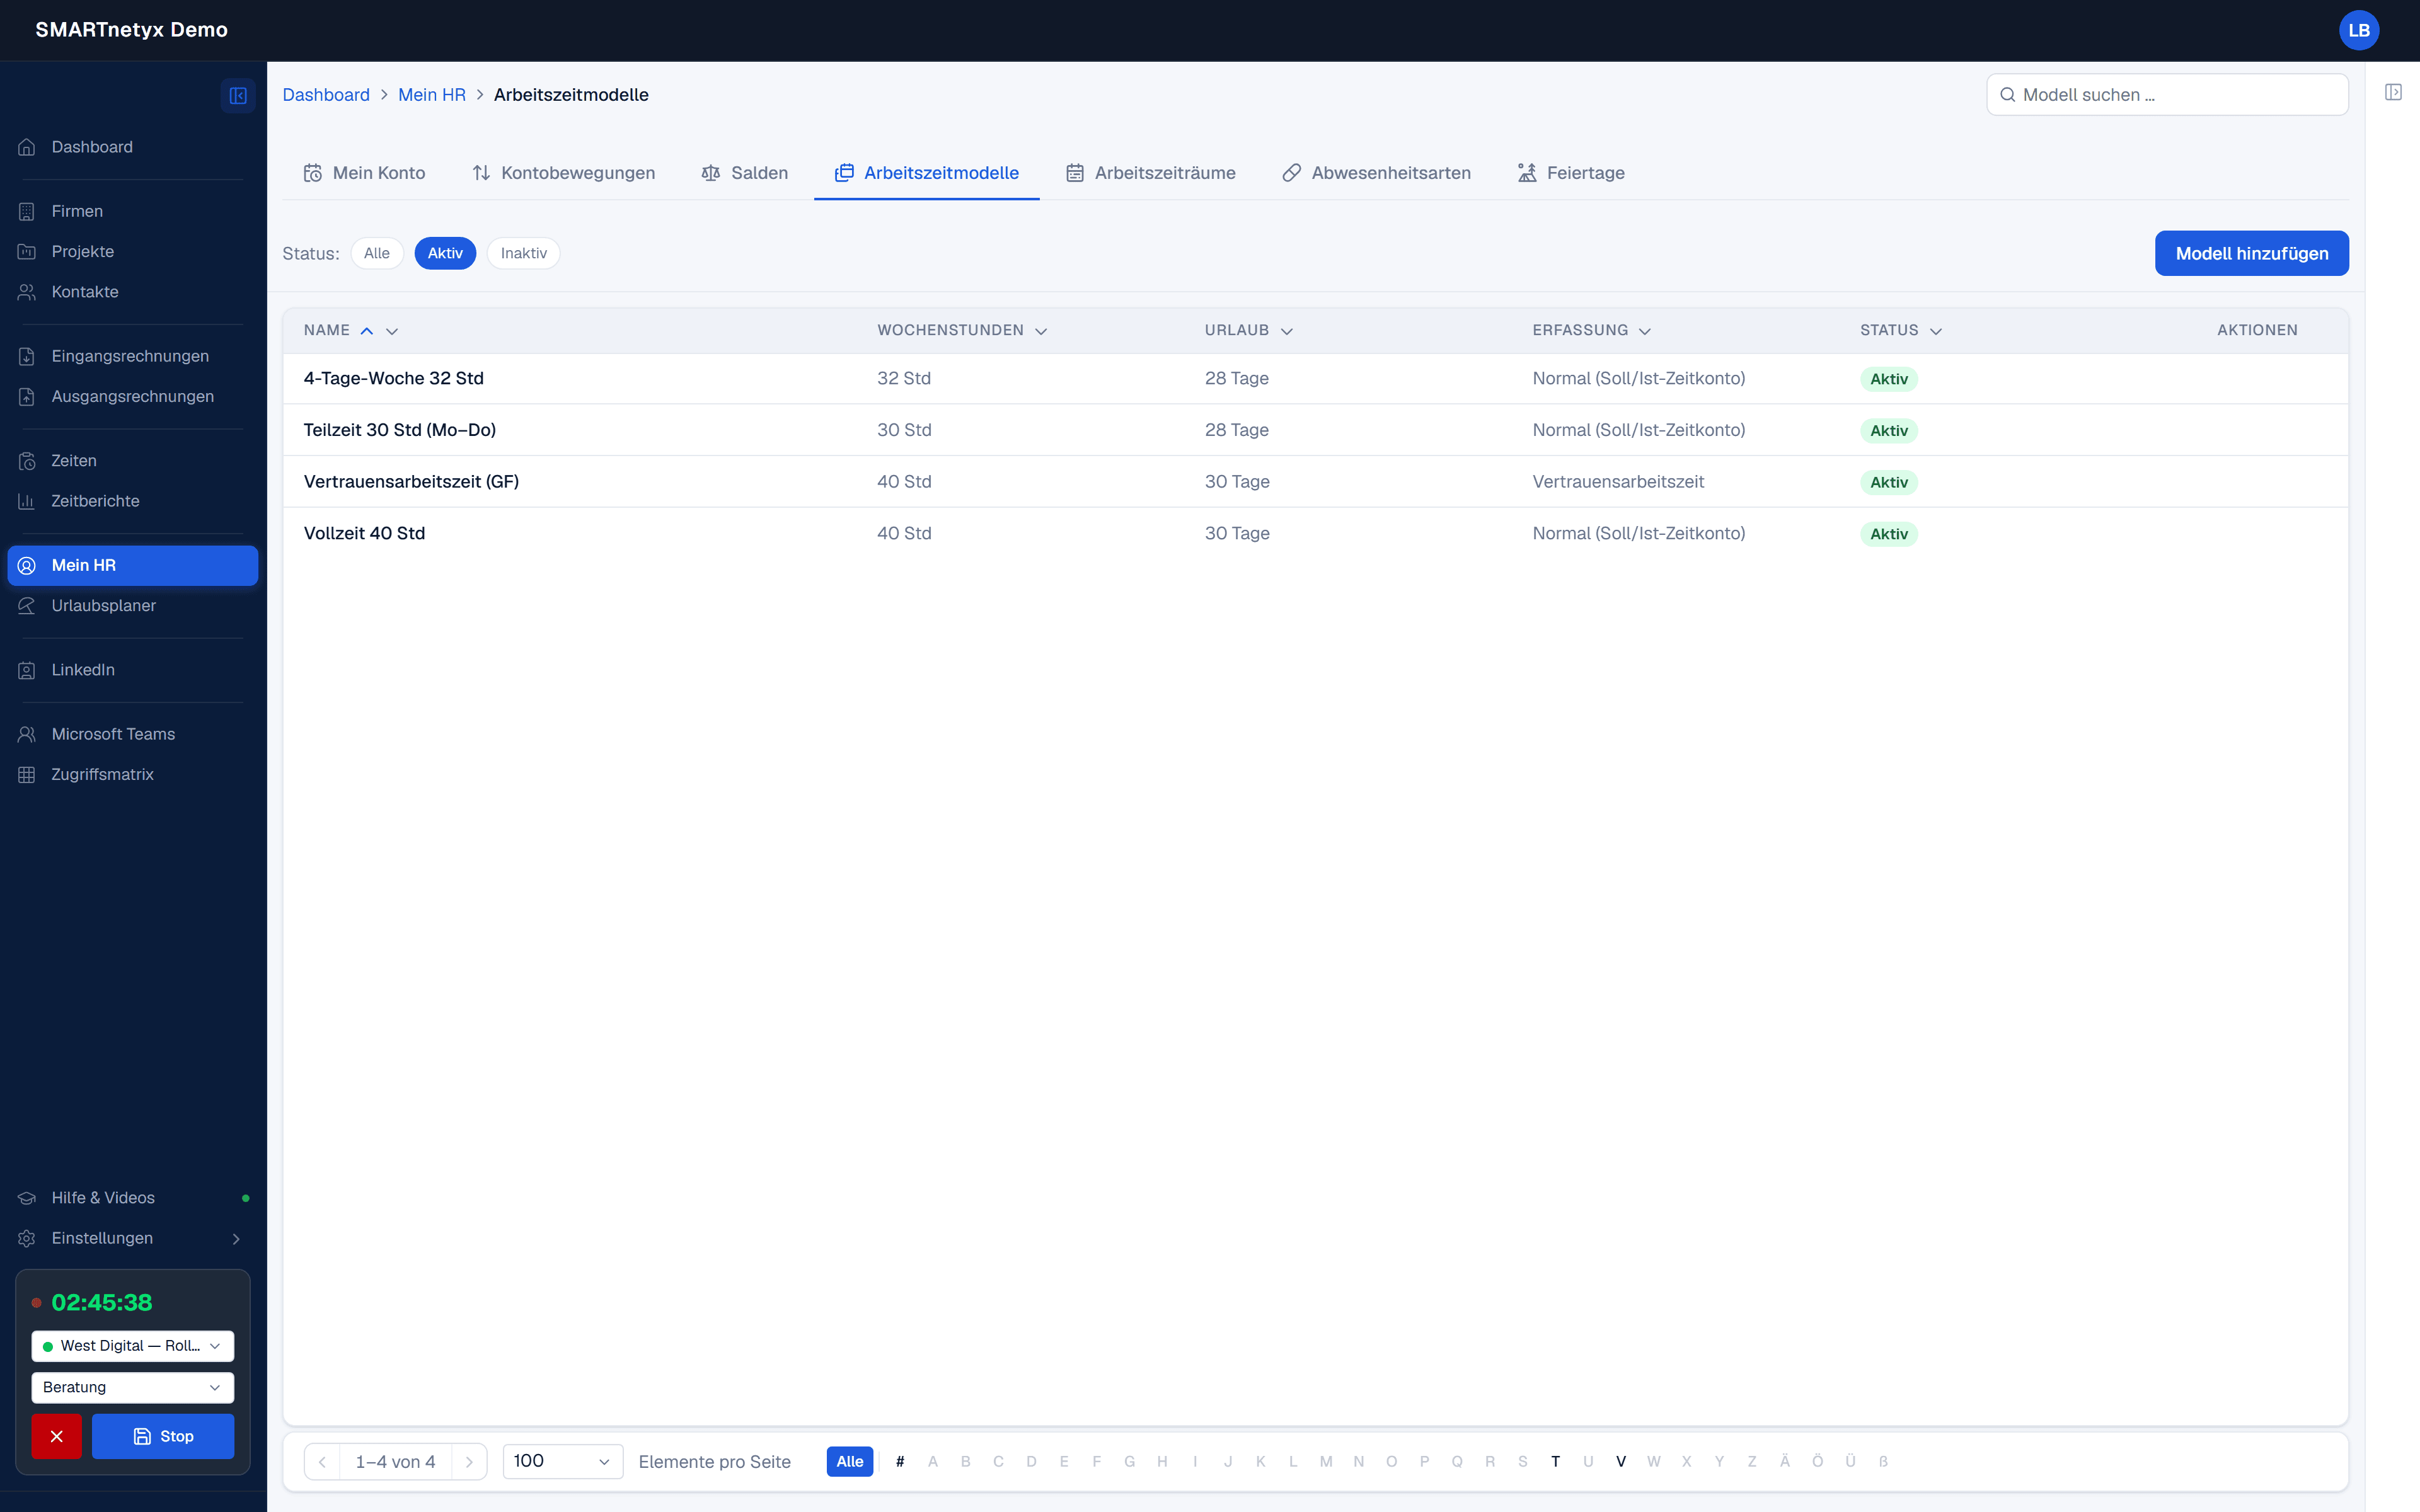Filter list by letter V
Viewport: 2420px width, 1512px height.
pyautogui.click(x=1621, y=1462)
